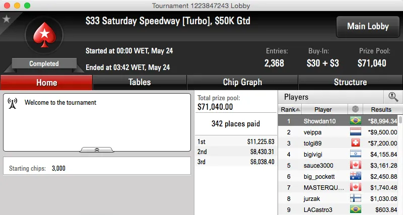Image resolution: width=403 pixels, height=215 pixels.
Task: Sort by the Player column header
Action: [323, 109]
